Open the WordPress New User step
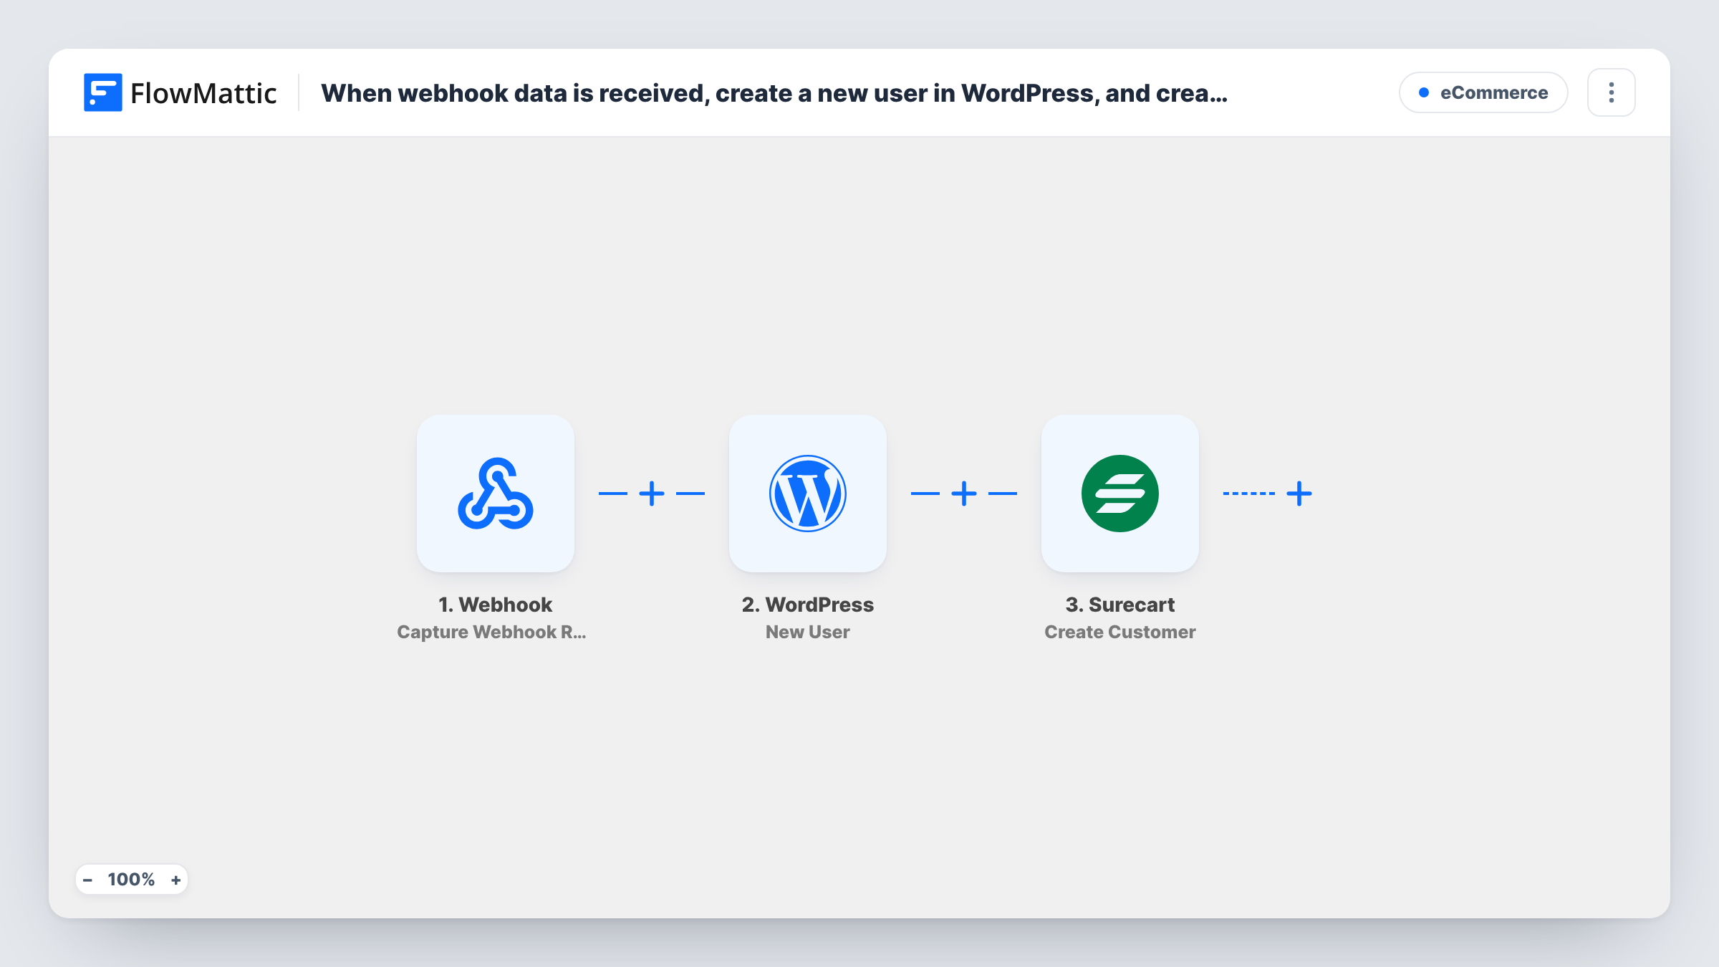The image size is (1719, 967). coord(808,494)
